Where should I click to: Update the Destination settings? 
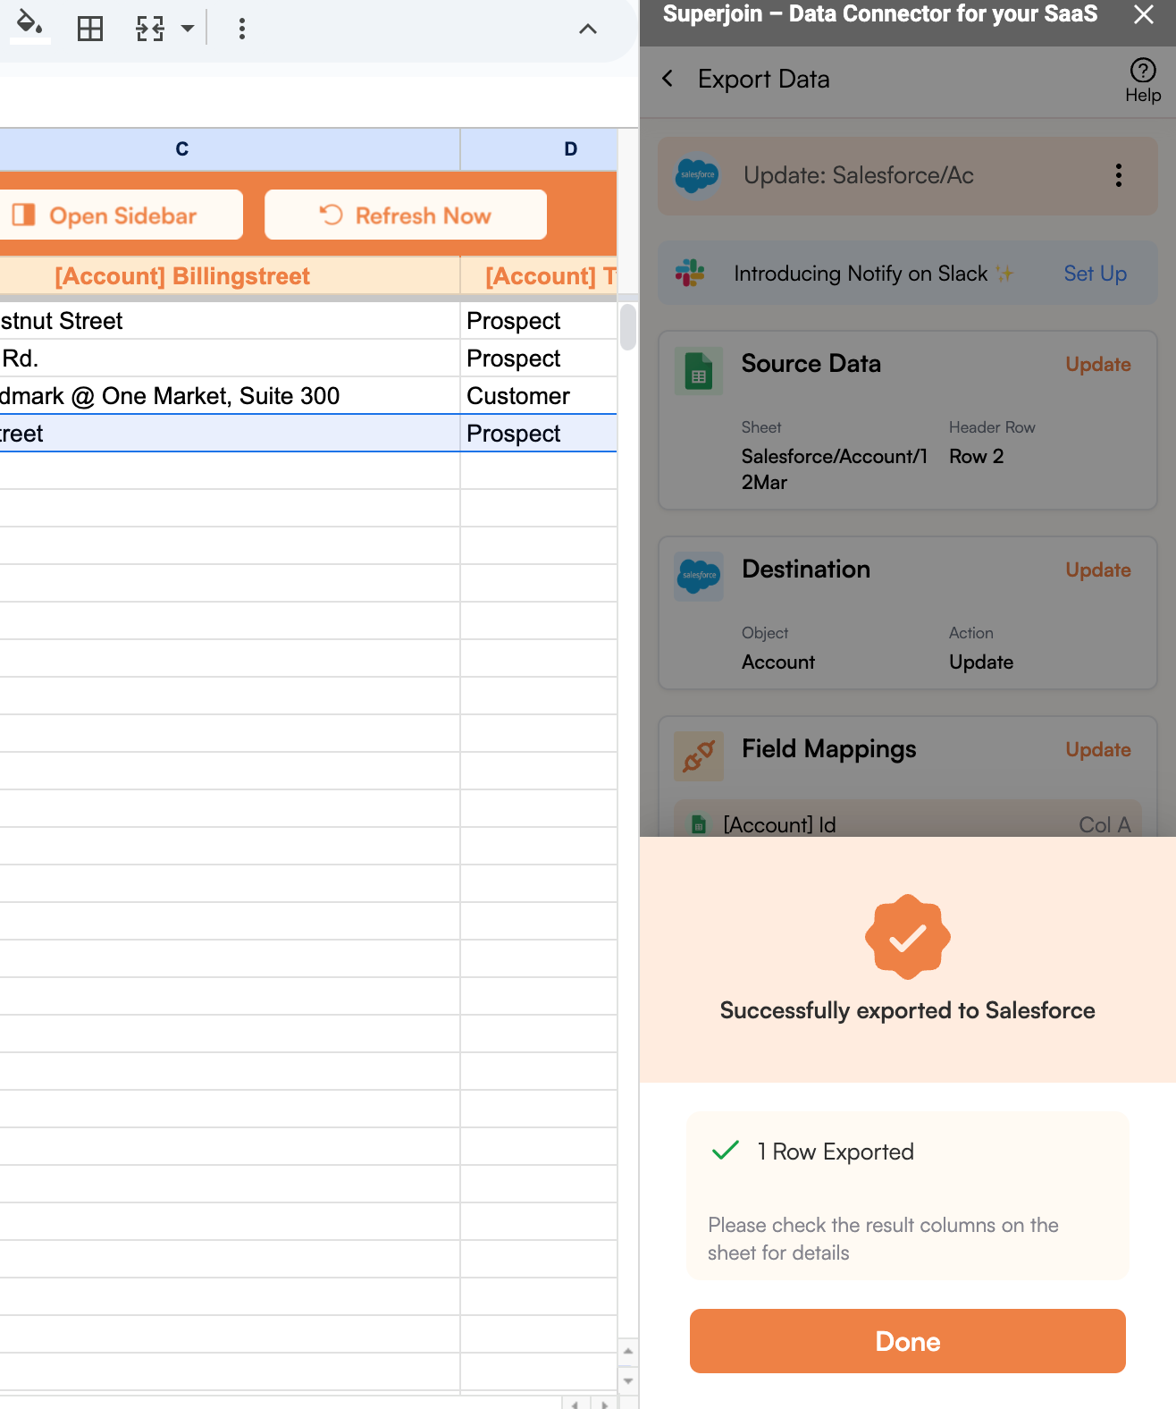click(1097, 570)
